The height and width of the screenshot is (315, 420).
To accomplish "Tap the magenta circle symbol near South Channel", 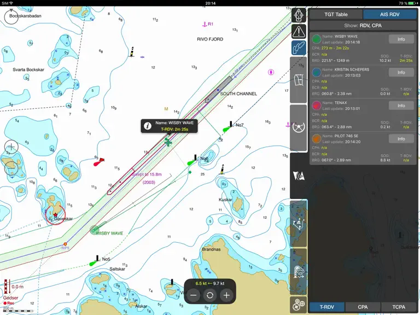I will click(x=271, y=72).
